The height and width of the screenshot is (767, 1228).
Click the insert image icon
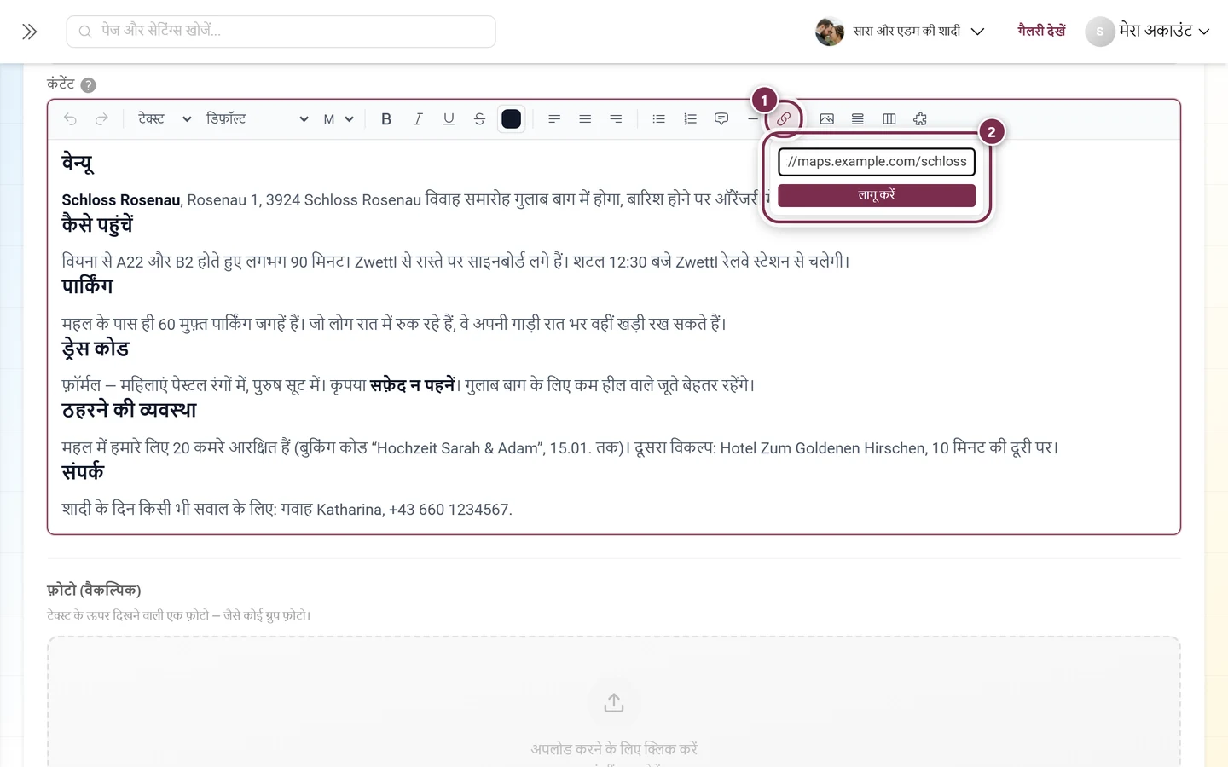point(827,119)
